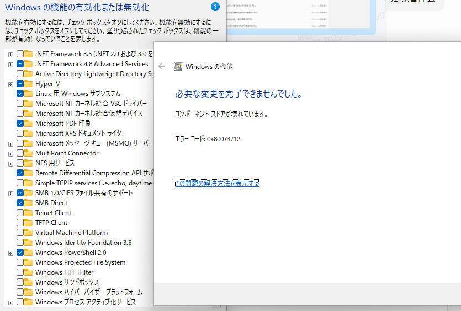Click folder icon beside Windows TIFF IFilter

[x=28, y=272]
